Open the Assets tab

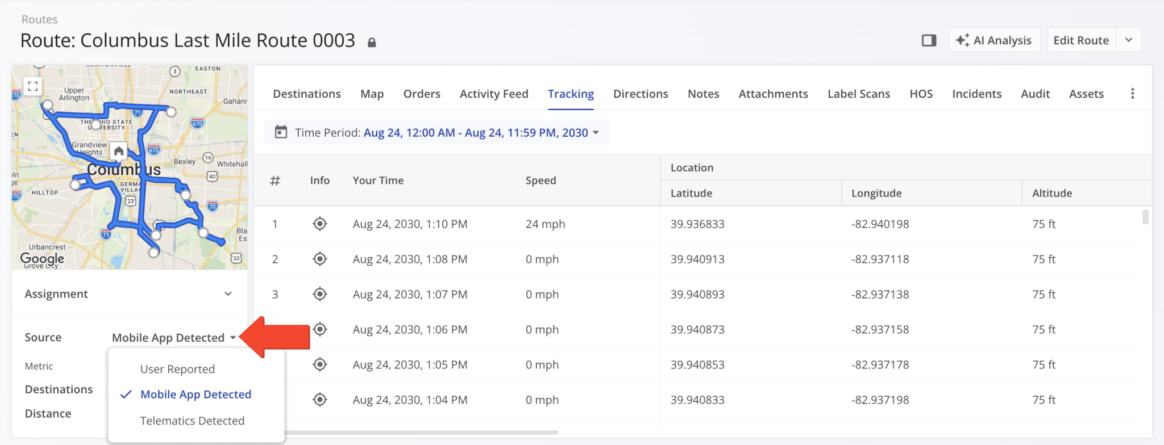coord(1086,94)
